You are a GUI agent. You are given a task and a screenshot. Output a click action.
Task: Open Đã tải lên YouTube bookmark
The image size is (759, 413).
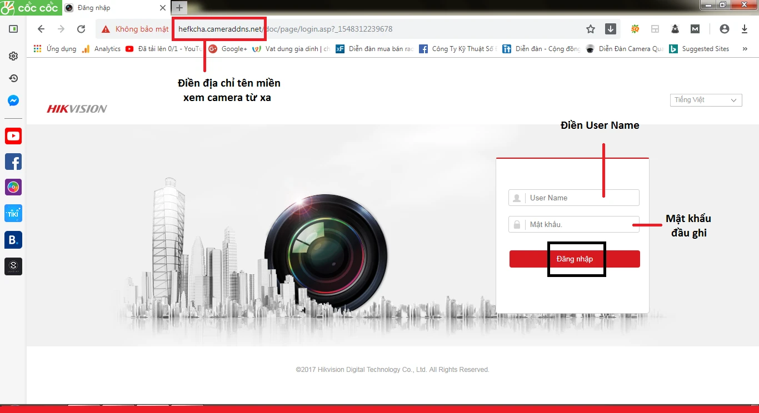(164, 49)
